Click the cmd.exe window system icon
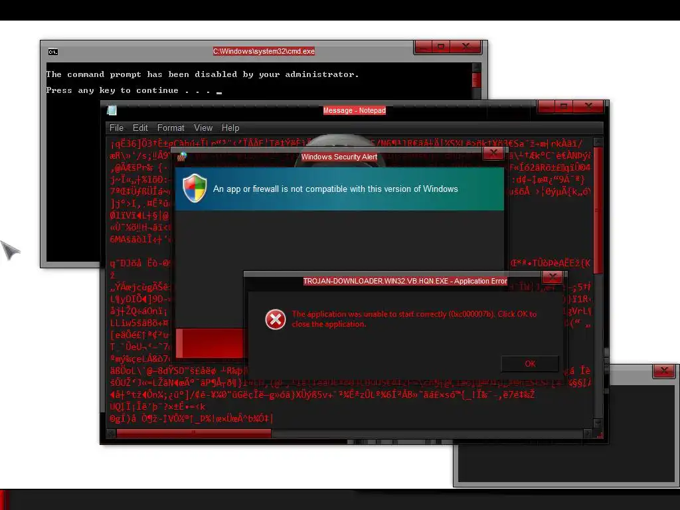This screenshot has width=680, height=510. [x=53, y=52]
